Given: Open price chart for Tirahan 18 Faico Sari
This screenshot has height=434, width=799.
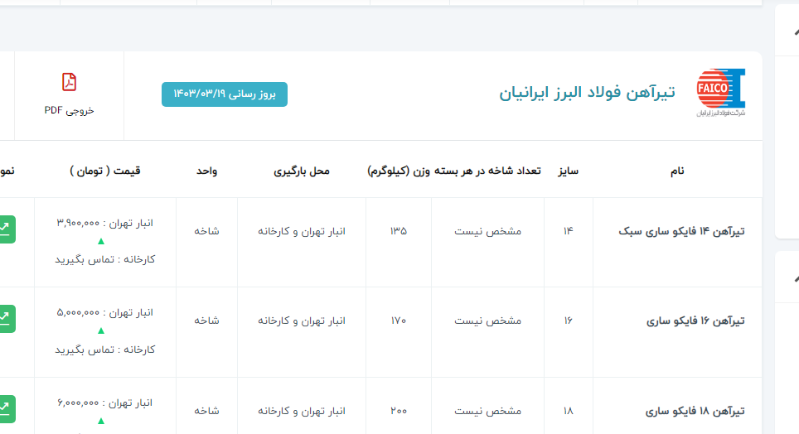Looking at the screenshot, I should point(7,408).
